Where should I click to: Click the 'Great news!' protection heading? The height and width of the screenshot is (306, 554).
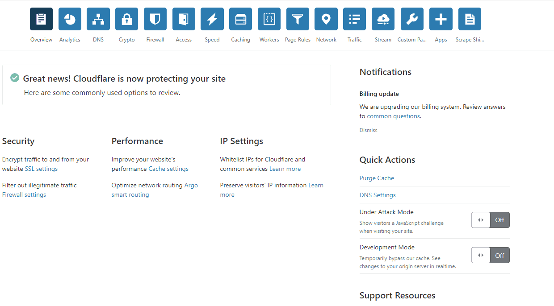click(124, 79)
